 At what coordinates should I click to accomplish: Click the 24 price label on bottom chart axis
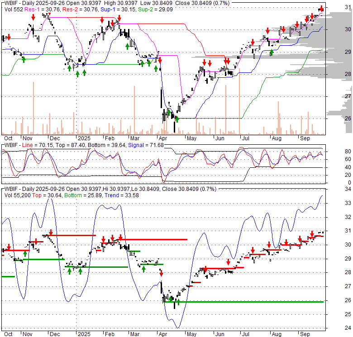point(348,328)
